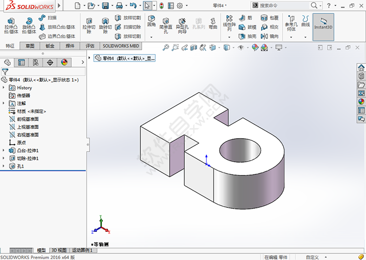Click Simple Hole tool (简单直孔)
Screen dimensions: 366x260
pos(166,26)
